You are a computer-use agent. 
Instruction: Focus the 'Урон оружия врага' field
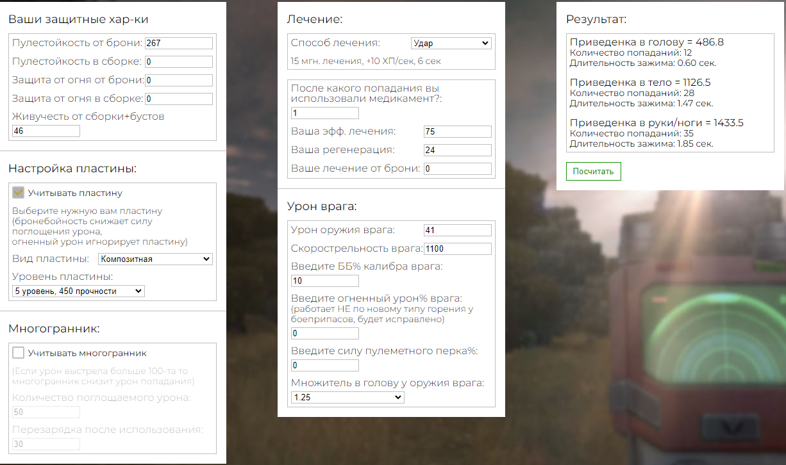click(458, 230)
